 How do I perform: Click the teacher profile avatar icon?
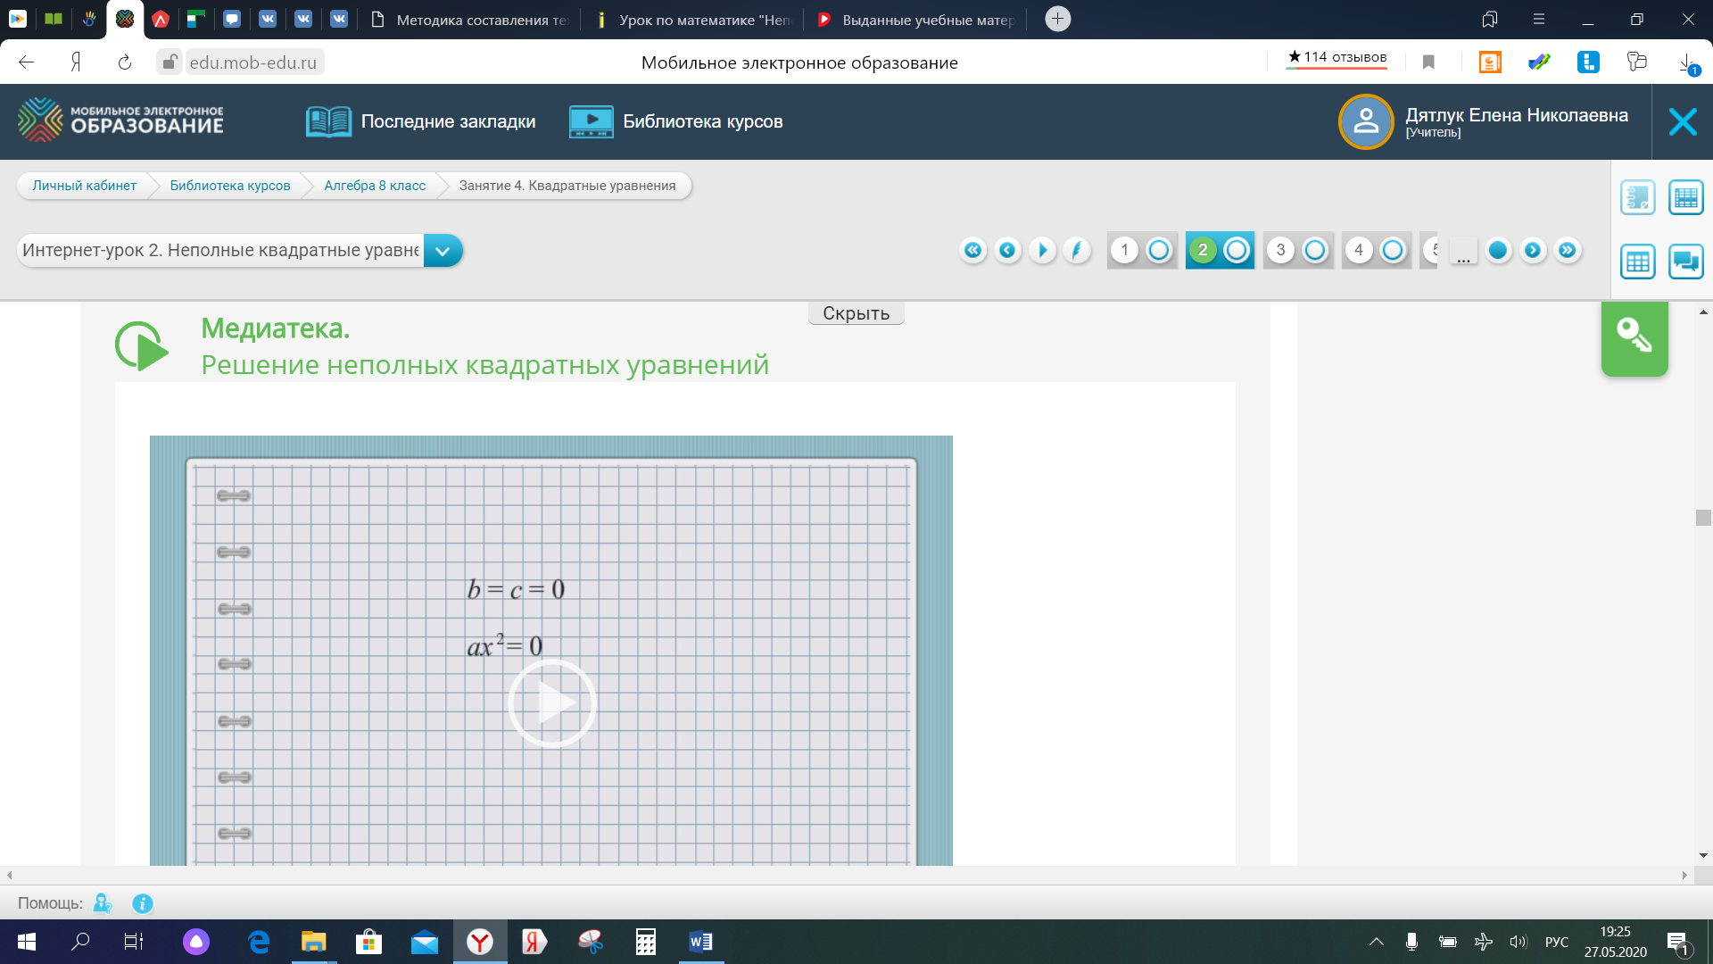(x=1365, y=121)
